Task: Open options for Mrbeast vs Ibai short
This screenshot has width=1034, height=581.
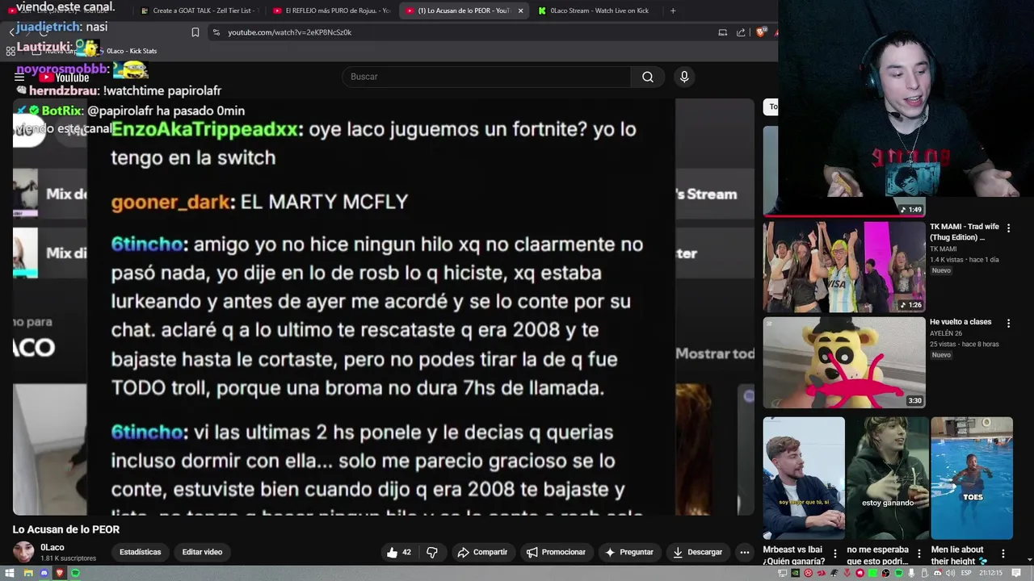Action: pyautogui.click(x=835, y=554)
